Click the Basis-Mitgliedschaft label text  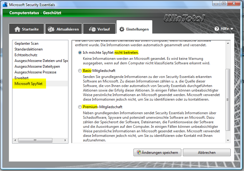pyautogui.click(x=99, y=71)
